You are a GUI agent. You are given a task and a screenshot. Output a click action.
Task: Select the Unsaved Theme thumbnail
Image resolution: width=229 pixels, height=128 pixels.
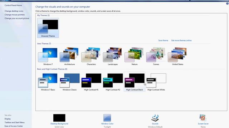pyautogui.click(x=48, y=28)
